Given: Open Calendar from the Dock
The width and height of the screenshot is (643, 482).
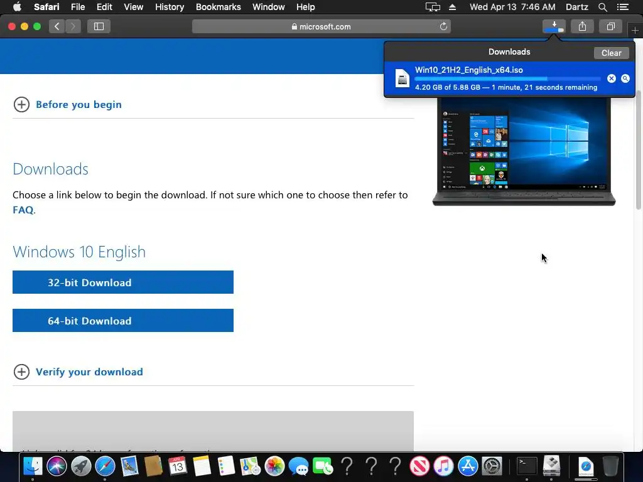Looking at the screenshot, I should 178,466.
